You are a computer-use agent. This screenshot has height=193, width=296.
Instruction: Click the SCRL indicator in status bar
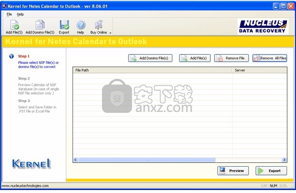click(283, 186)
